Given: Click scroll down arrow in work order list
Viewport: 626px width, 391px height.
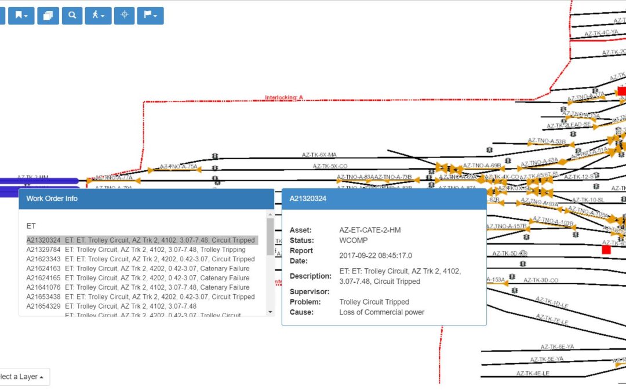Looking at the screenshot, I should (270, 312).
